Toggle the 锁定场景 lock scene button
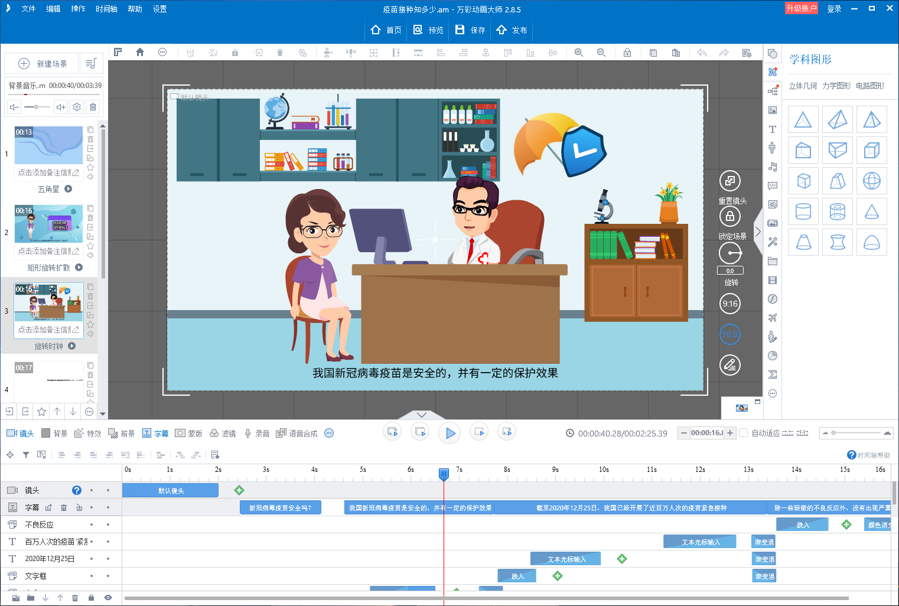This screenshot has height=606, width=899. coord(730,216)
